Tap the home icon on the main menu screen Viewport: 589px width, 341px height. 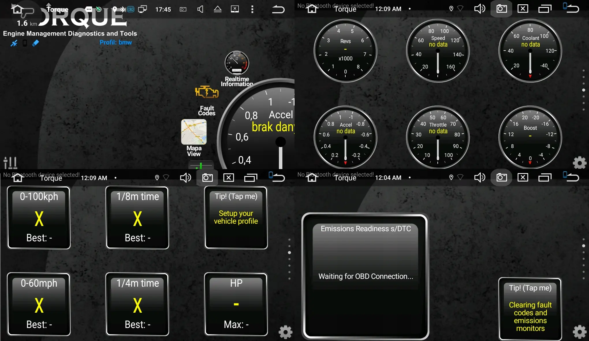17,9
